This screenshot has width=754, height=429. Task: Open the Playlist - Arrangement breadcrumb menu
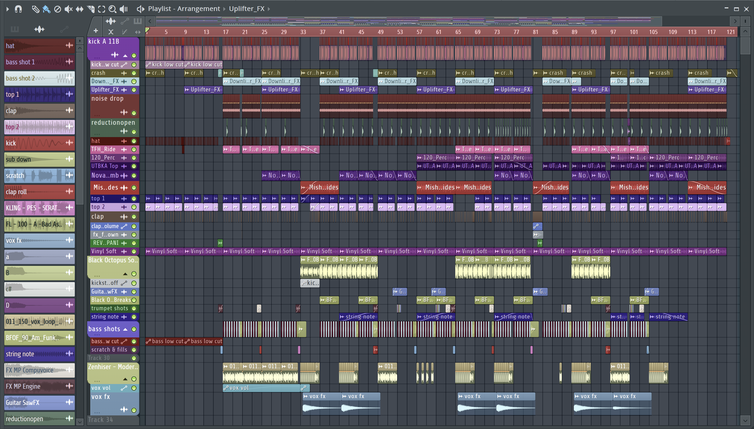pos(184,9)
